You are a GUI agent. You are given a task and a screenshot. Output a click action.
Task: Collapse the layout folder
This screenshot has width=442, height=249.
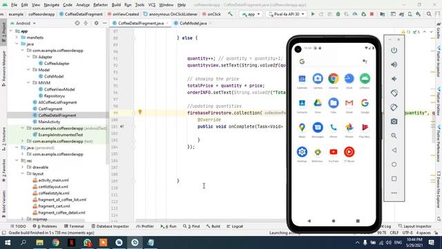point(23,174)
